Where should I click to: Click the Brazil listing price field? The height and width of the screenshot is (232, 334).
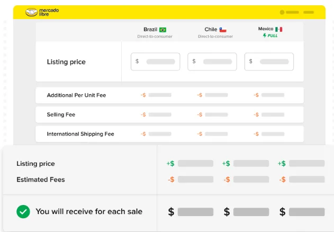(155, 61)
